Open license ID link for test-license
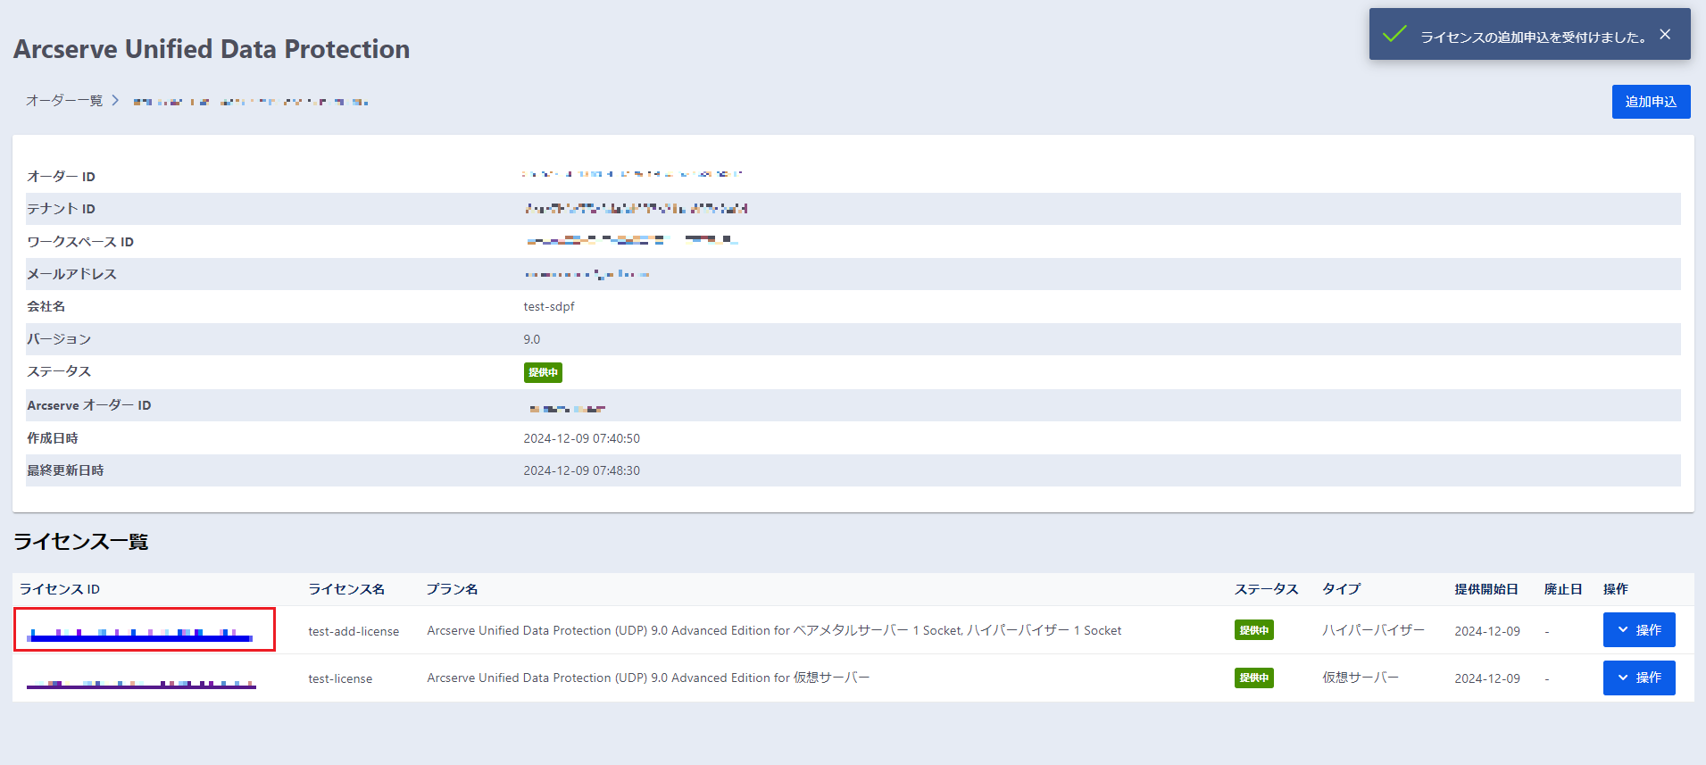1706x765 pixels. click(x=141, y=684)
